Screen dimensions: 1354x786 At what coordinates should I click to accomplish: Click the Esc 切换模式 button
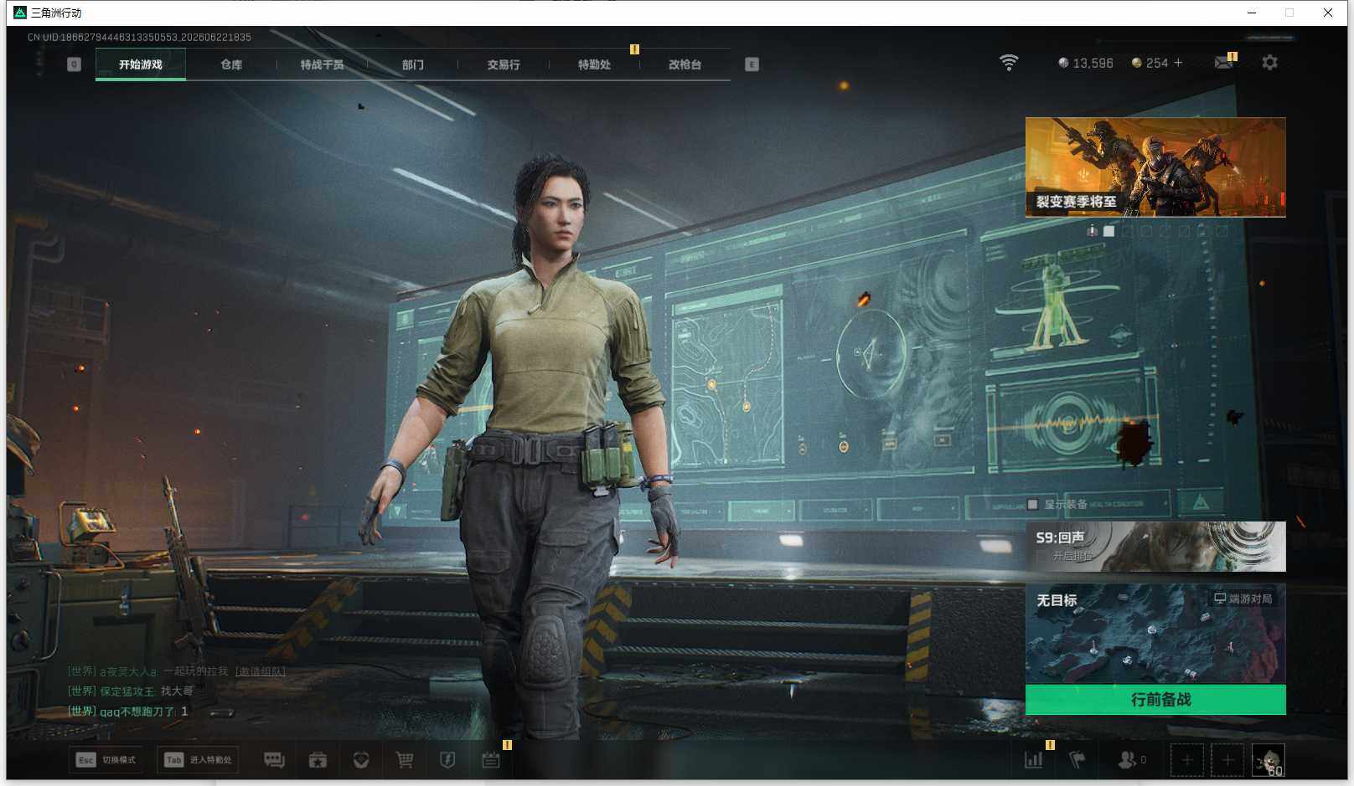tap(106, 760)
